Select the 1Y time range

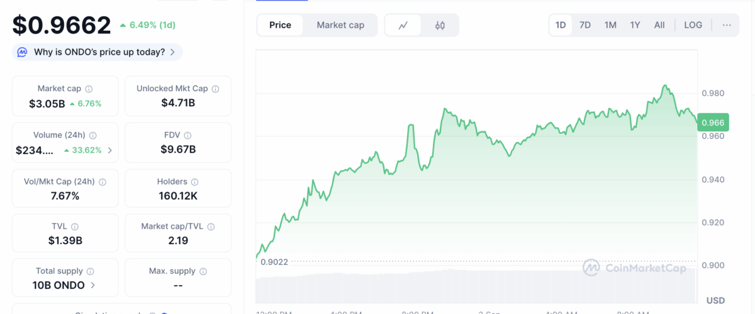point(635,25)
